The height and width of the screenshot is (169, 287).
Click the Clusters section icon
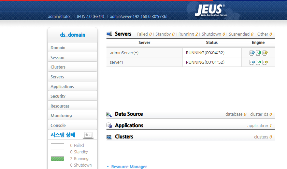(x=109, y=137)
